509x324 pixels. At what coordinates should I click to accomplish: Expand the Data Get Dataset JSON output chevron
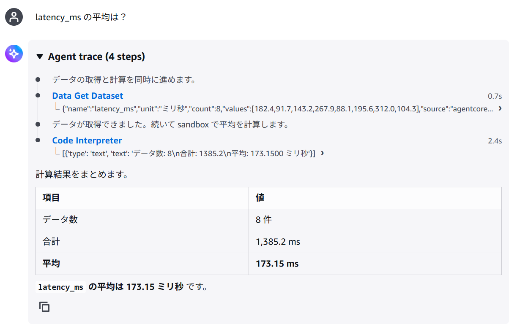(500, 108)
